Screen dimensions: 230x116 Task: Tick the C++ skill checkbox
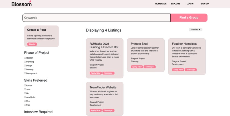(x=25, y=101)
